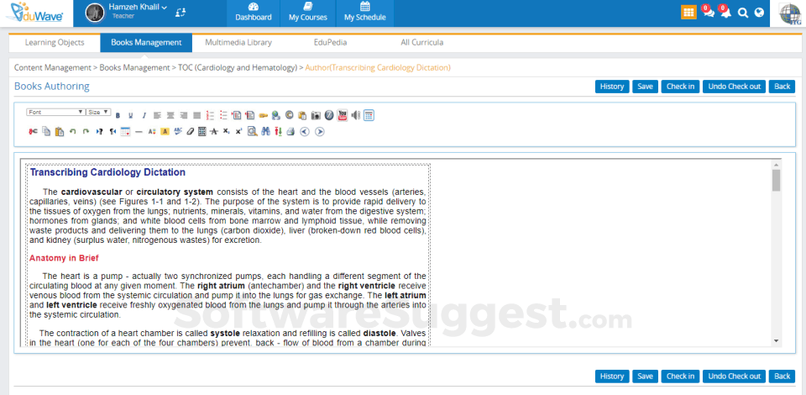The image size is (806, 395).
Task: Click top History button
Action: click(x=612, y=87)
